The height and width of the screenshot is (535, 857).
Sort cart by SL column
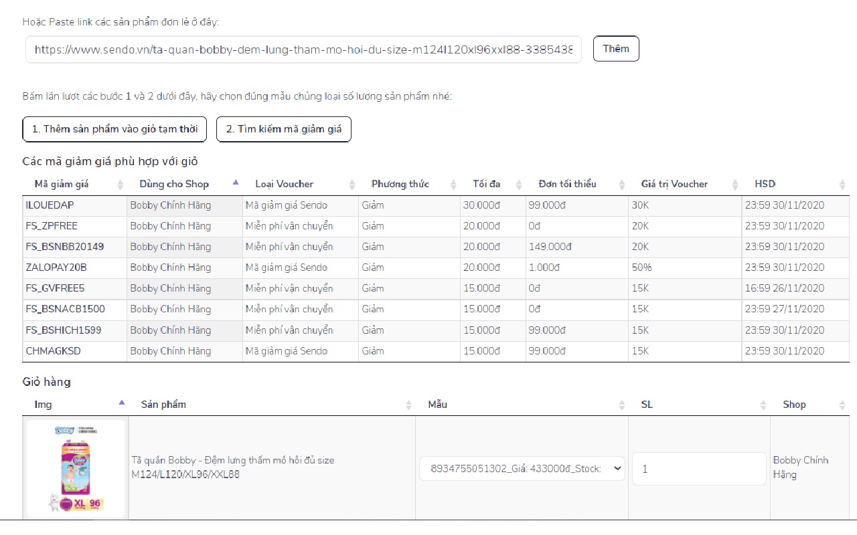700,405
